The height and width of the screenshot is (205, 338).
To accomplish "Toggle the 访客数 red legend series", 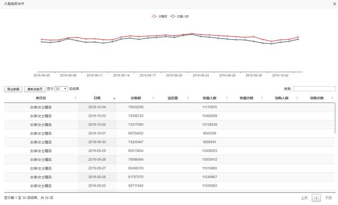I will coord(159,16).
